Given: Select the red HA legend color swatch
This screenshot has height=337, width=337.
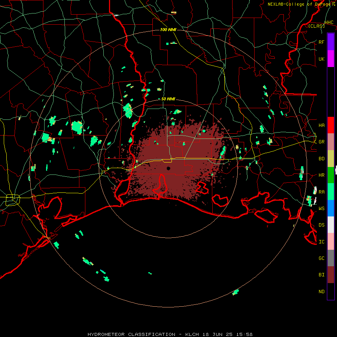Looking at the screenshot, I should (331, 125).
